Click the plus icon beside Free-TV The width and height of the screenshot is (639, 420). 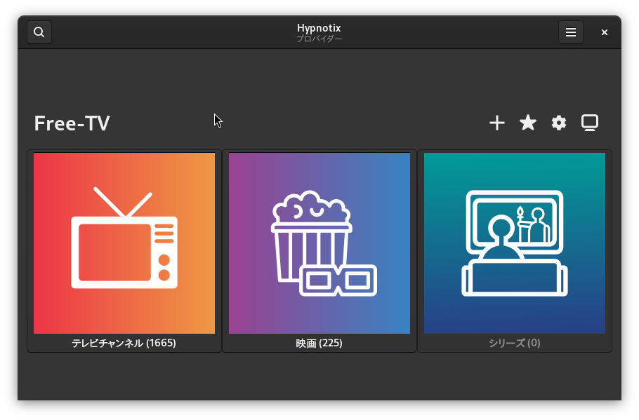(497, 123)
